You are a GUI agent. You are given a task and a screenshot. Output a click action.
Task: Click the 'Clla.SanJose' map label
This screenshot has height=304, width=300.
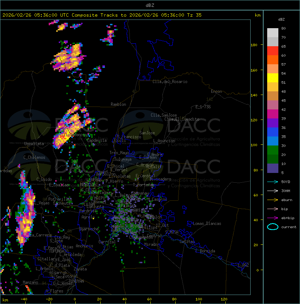[164, 115]
